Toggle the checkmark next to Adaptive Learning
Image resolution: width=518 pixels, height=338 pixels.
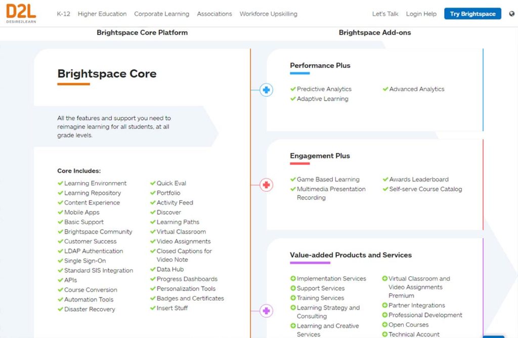click(292, 99)
